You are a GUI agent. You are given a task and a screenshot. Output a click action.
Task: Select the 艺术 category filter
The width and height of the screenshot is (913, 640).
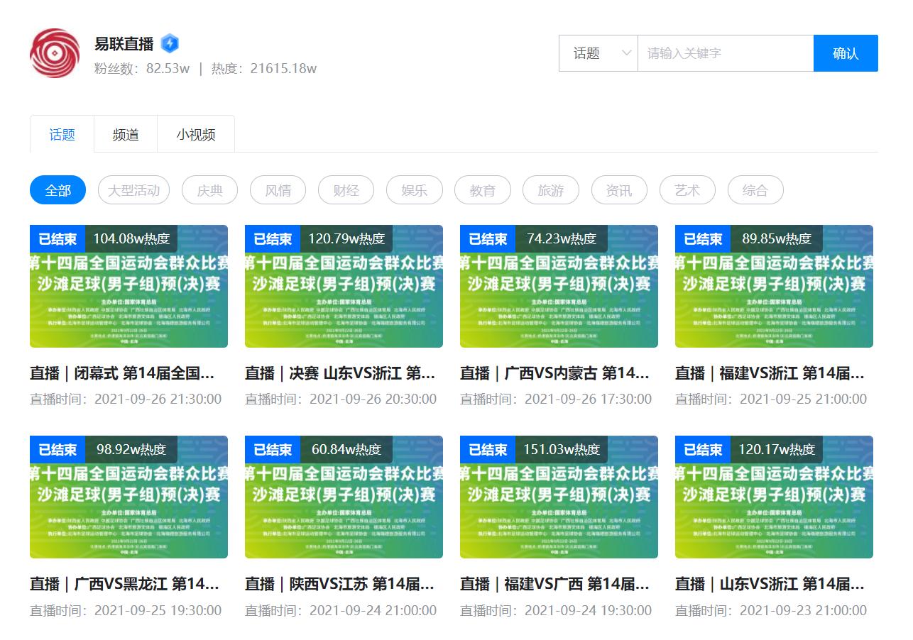[x=687, y=189]
